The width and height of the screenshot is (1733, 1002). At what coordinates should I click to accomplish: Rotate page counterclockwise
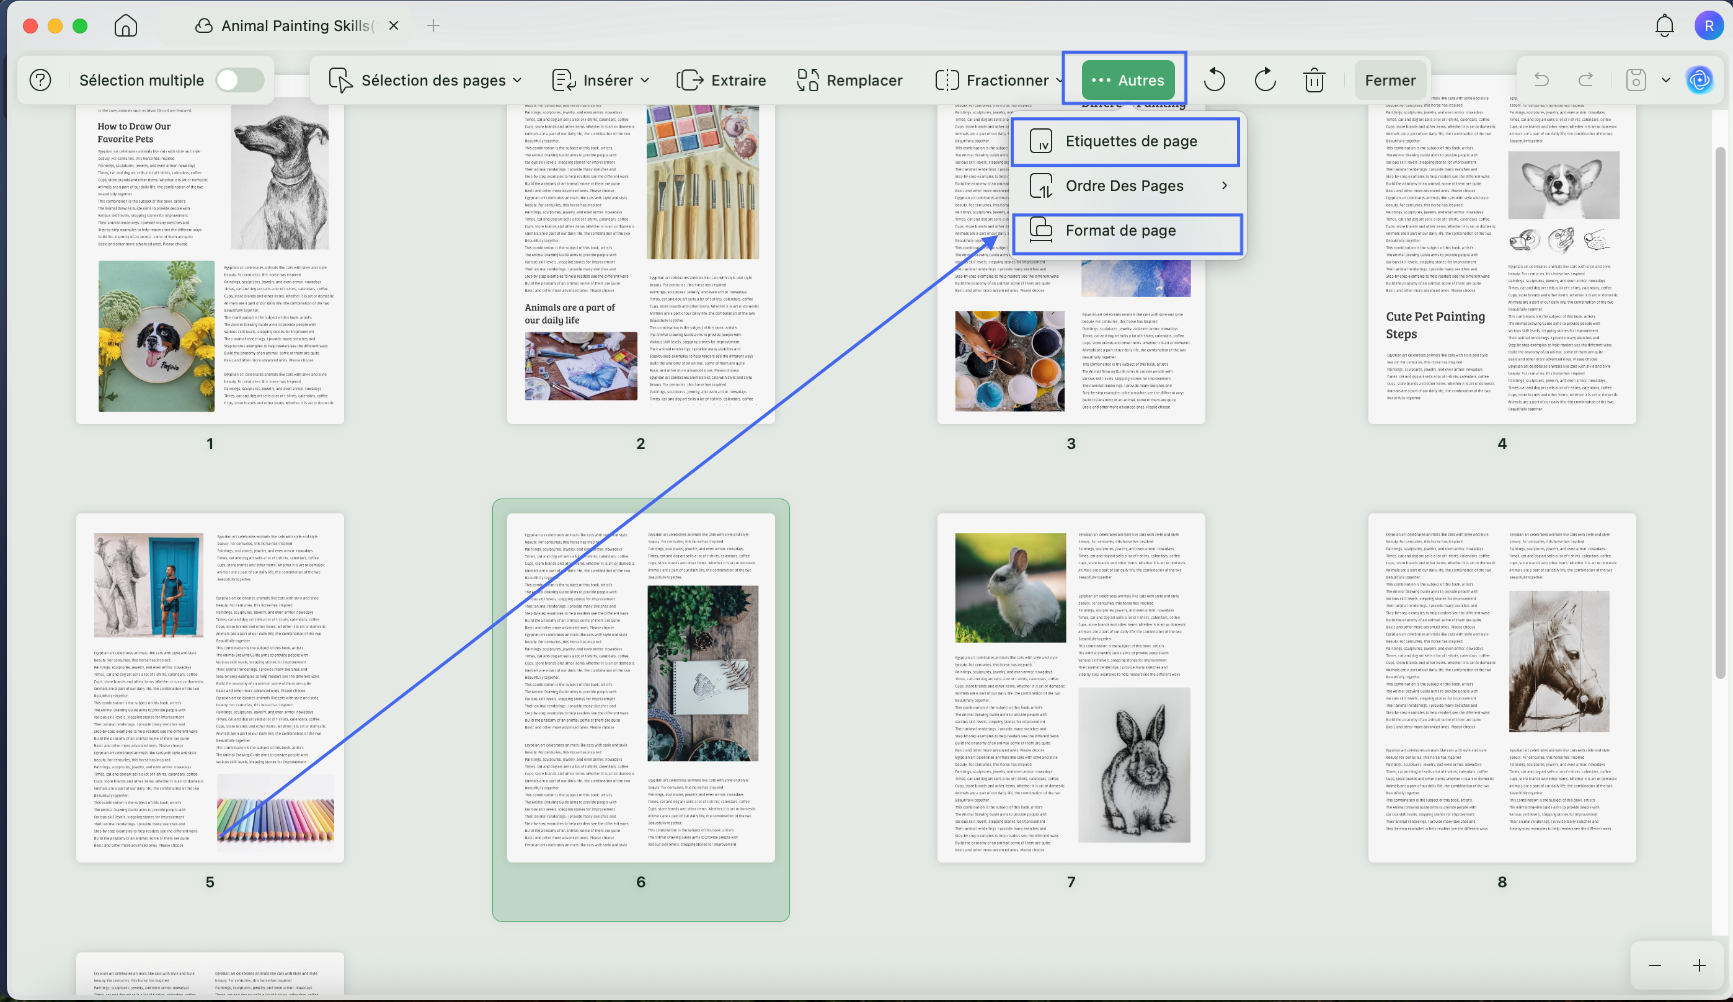[x=1215, y=81]
